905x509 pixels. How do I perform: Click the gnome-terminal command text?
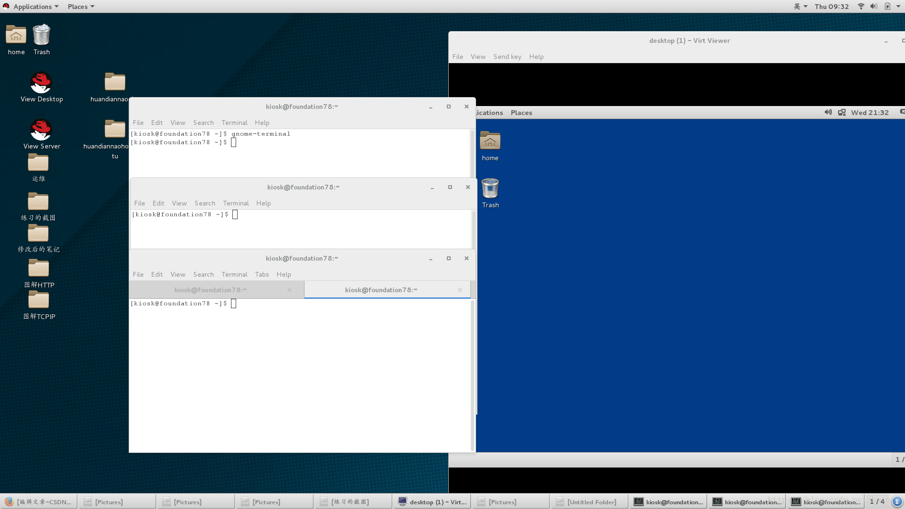[x=261, y=134]
